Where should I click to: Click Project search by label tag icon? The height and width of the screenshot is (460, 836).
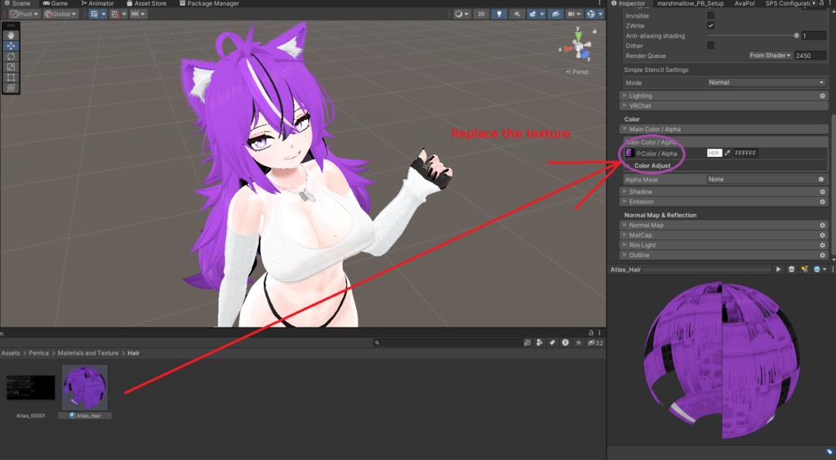pyautogui.click(x=553, y=342)
